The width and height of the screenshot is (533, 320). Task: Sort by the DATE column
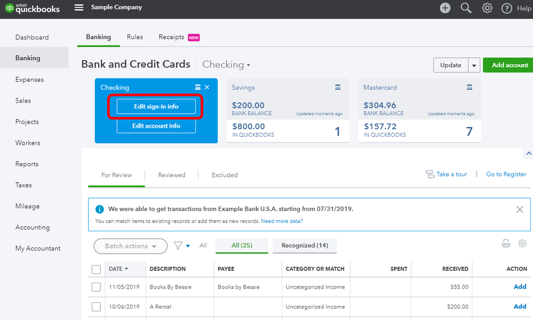click(x=118, y=269)
